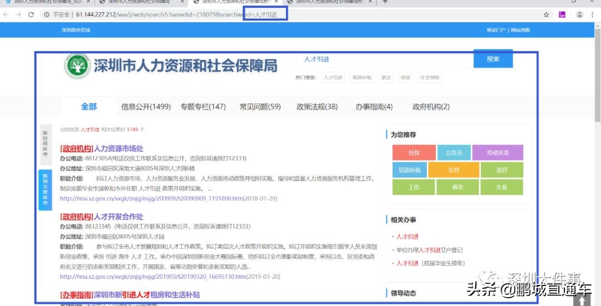This screenshot has height=306, width=601.
Task: Sort results by time with 按时间排序
Action: (45, 144)
